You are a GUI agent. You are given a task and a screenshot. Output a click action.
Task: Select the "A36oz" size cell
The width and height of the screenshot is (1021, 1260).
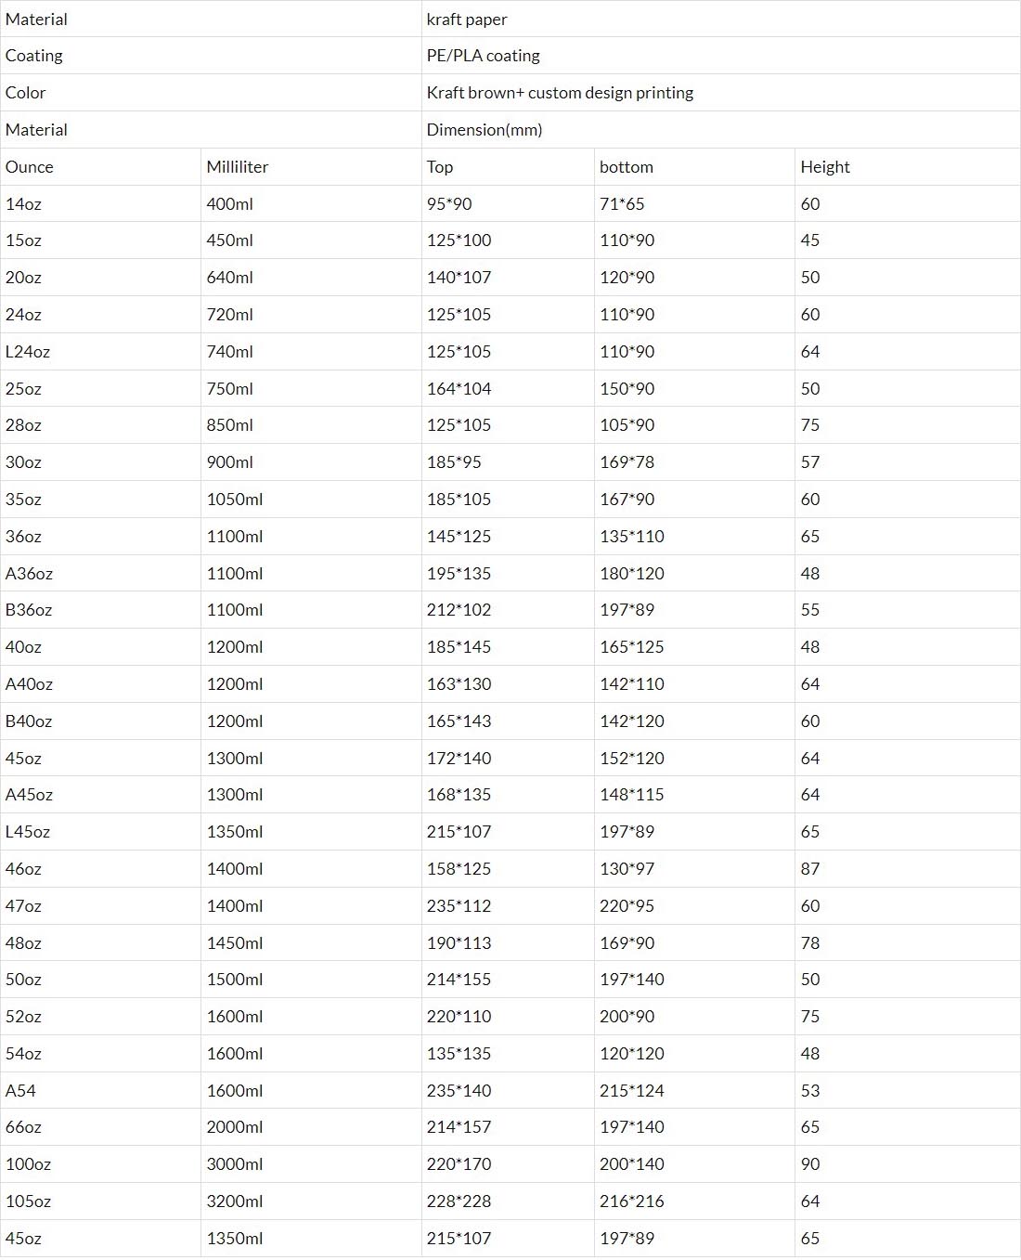pos(29,574)
